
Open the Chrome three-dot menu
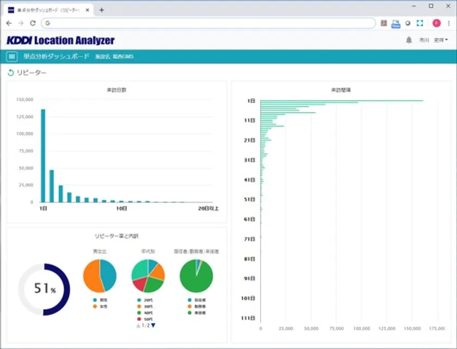(x=448, y=23)
